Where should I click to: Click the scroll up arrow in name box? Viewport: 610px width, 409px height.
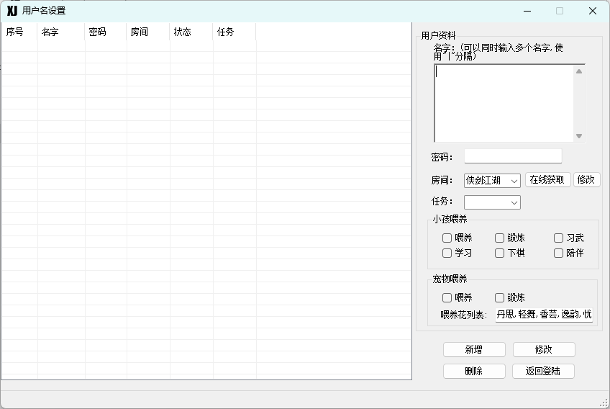(x=579, y=71)
